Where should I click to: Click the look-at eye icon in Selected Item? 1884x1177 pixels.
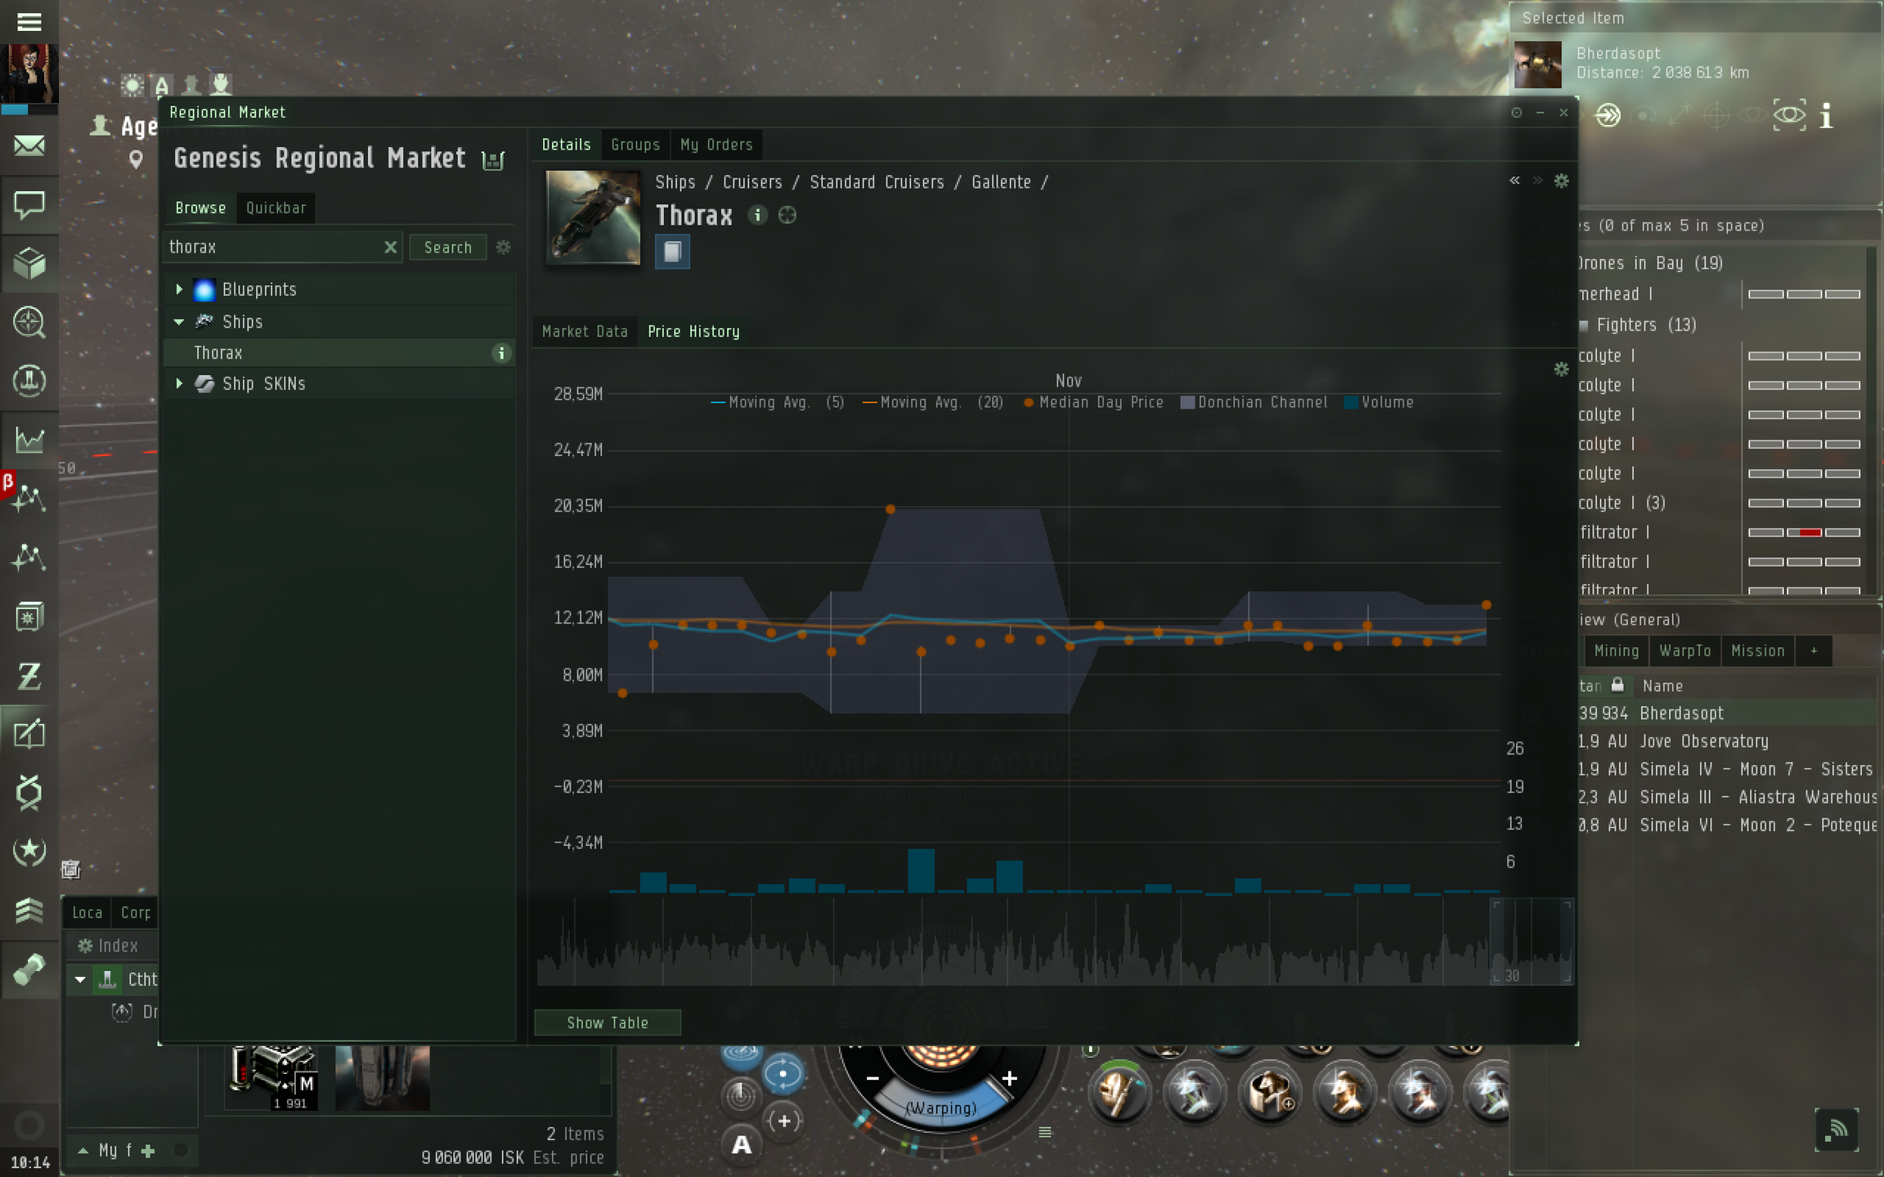[x=1789, y=115]
